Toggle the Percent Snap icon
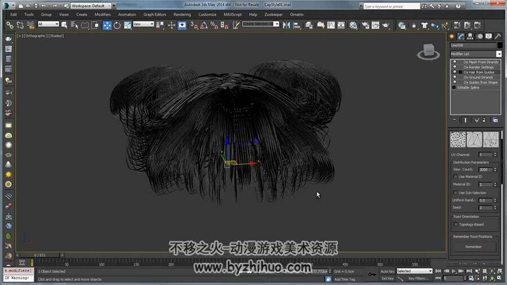507x285 pixels. [x=214, y=25]
